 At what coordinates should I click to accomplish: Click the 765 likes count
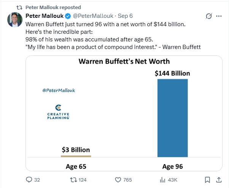(127, 180)
